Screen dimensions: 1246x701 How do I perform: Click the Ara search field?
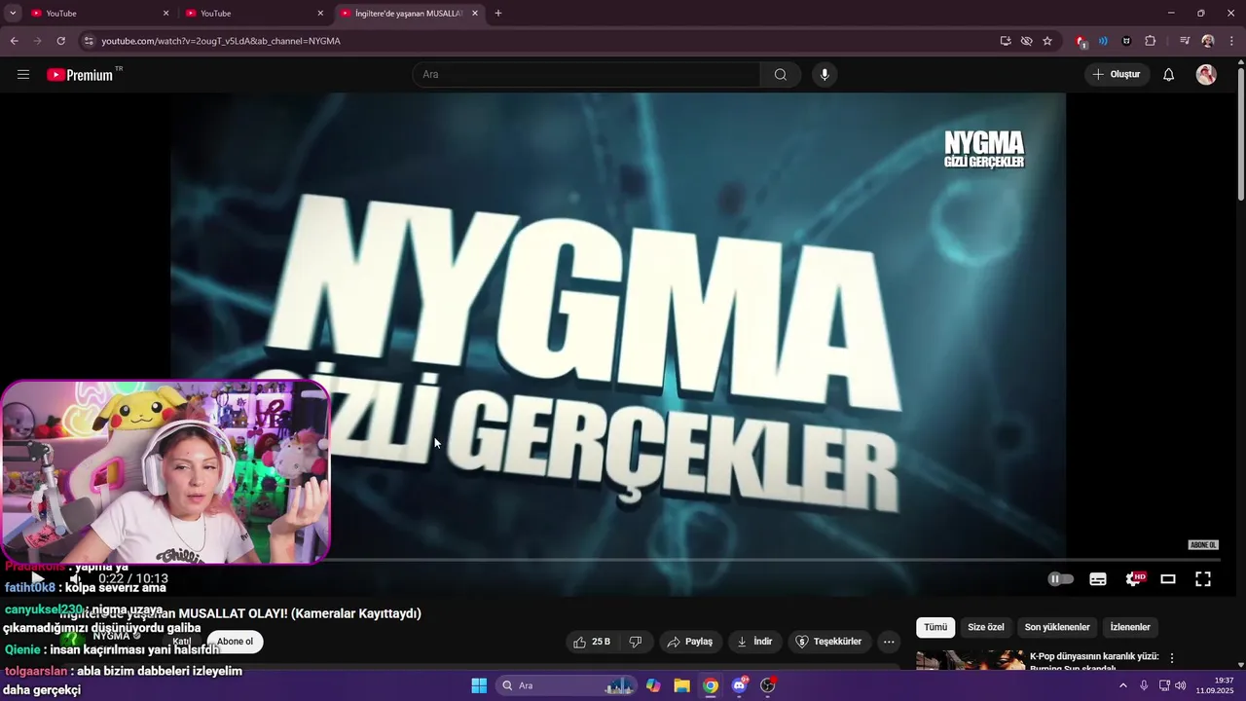tap(586, 75)
